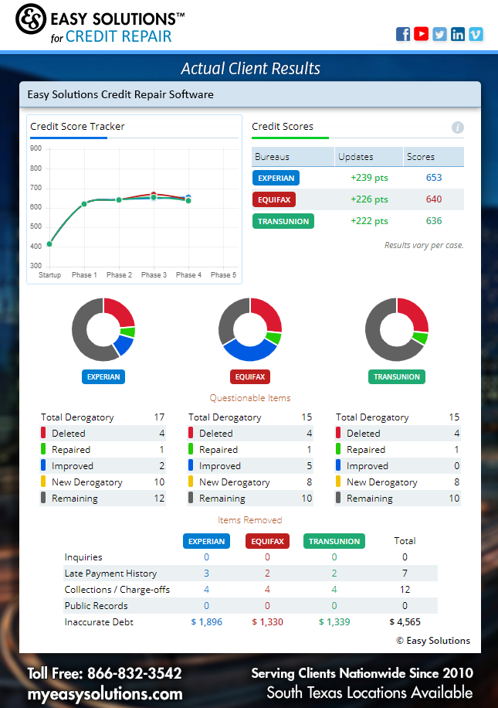This screenshot has height=708, width=498.
Task: Open the Twitter social icon
Action: click(439, 34)
